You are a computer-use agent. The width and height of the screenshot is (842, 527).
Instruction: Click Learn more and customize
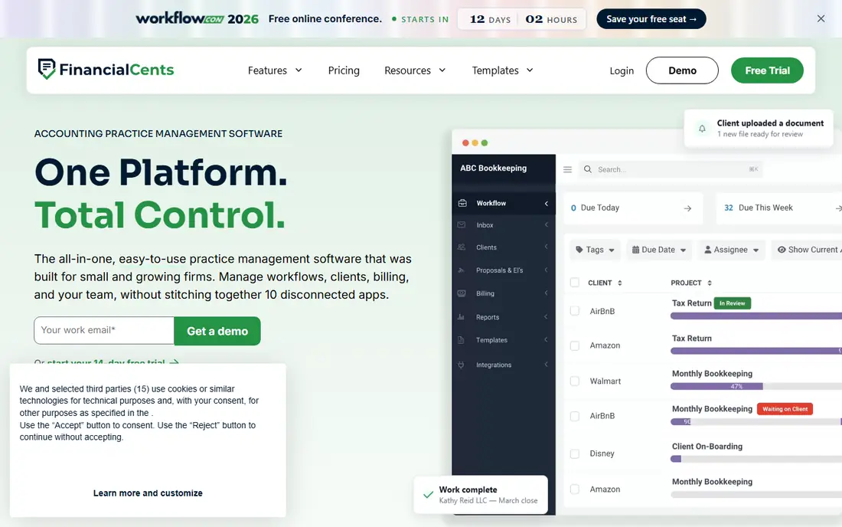point(148,493)
